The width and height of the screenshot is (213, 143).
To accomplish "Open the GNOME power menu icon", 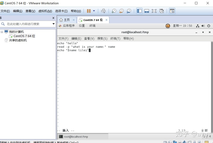I will point(209,26).
